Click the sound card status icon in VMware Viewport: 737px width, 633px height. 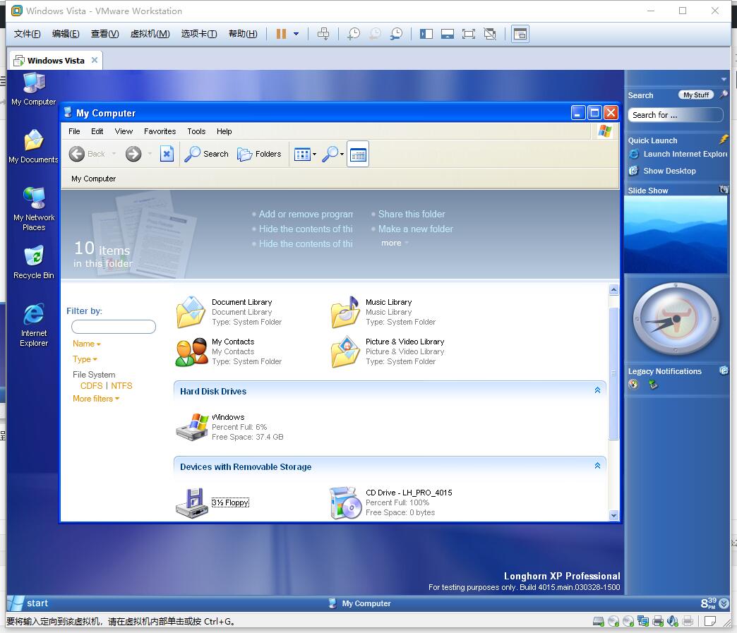coord(672,621)
